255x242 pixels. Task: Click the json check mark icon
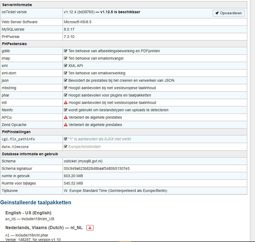(x=66, y=80)
